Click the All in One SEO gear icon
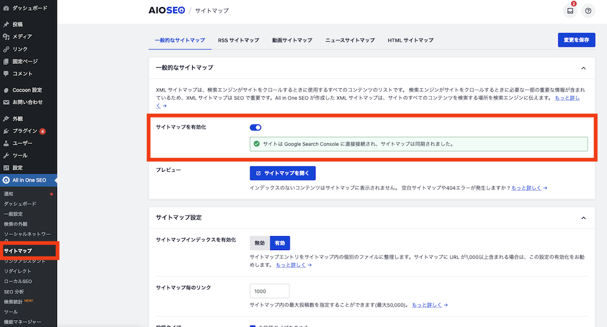Screen dimensions: 607x327 point(6,180)
